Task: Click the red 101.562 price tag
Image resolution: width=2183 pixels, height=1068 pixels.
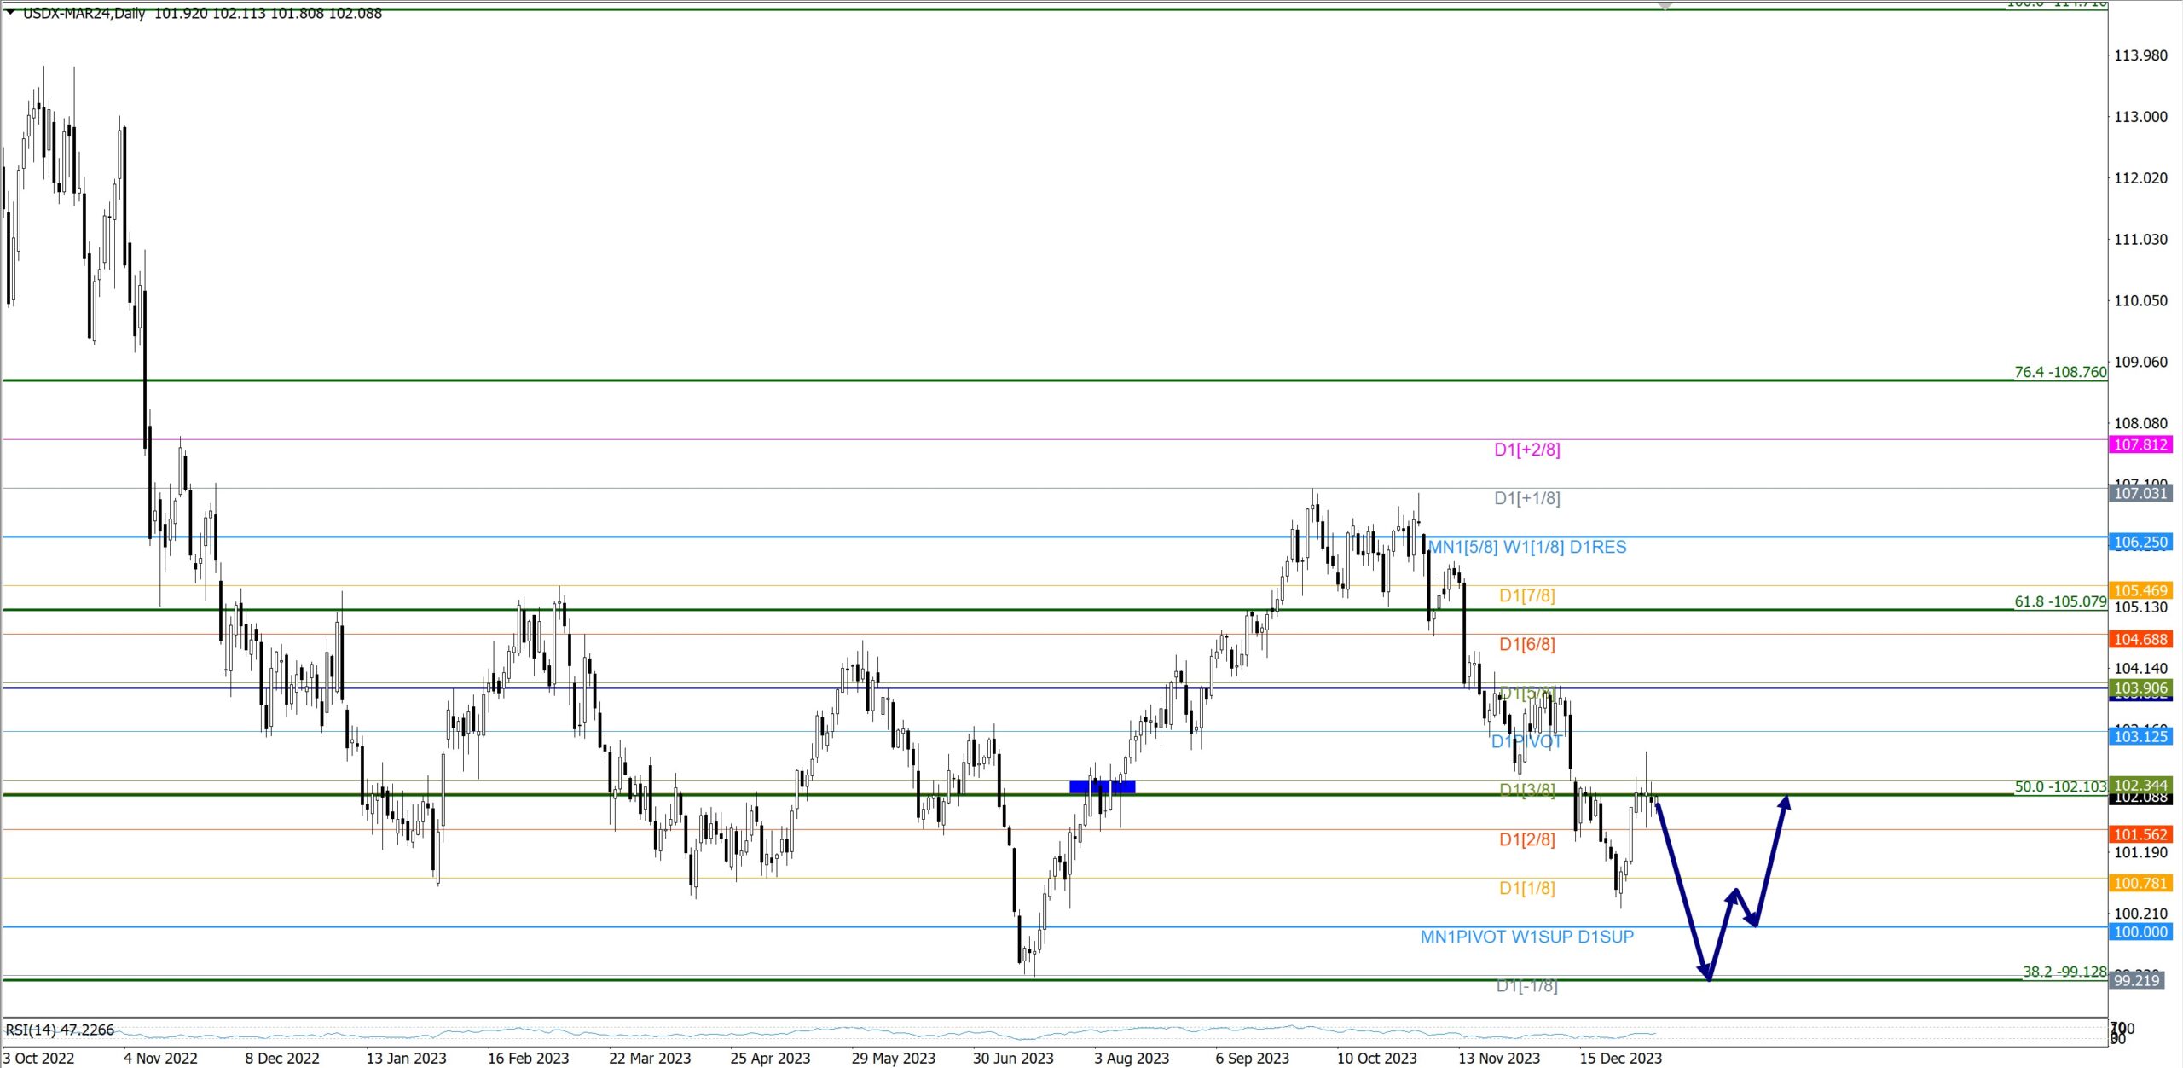Action: (2140, 834)
